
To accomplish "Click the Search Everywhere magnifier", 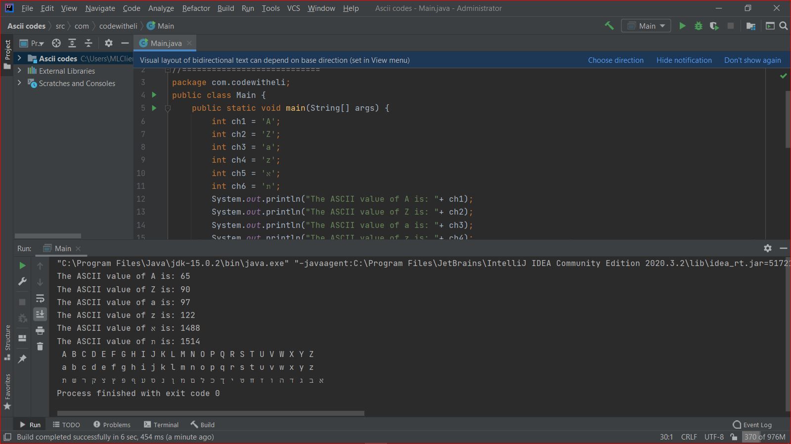I will (784, 26).
